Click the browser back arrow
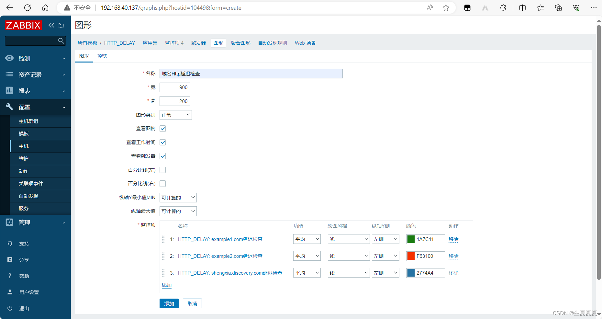The image size is (602, 319). (x=10, y=8)
